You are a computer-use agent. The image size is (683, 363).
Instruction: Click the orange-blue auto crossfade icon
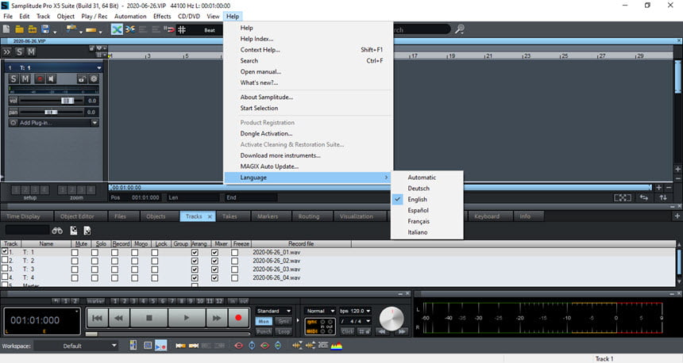129,29
